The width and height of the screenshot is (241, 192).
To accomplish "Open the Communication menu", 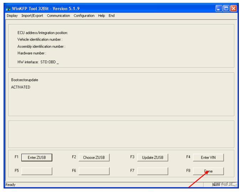I will pyautogui.click(x=58, y=16).
